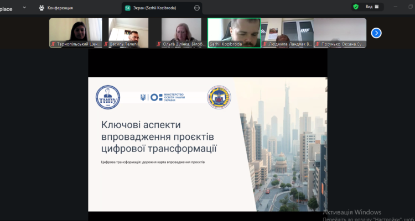Click the green SK avatar icon

[x=128, y=8]
